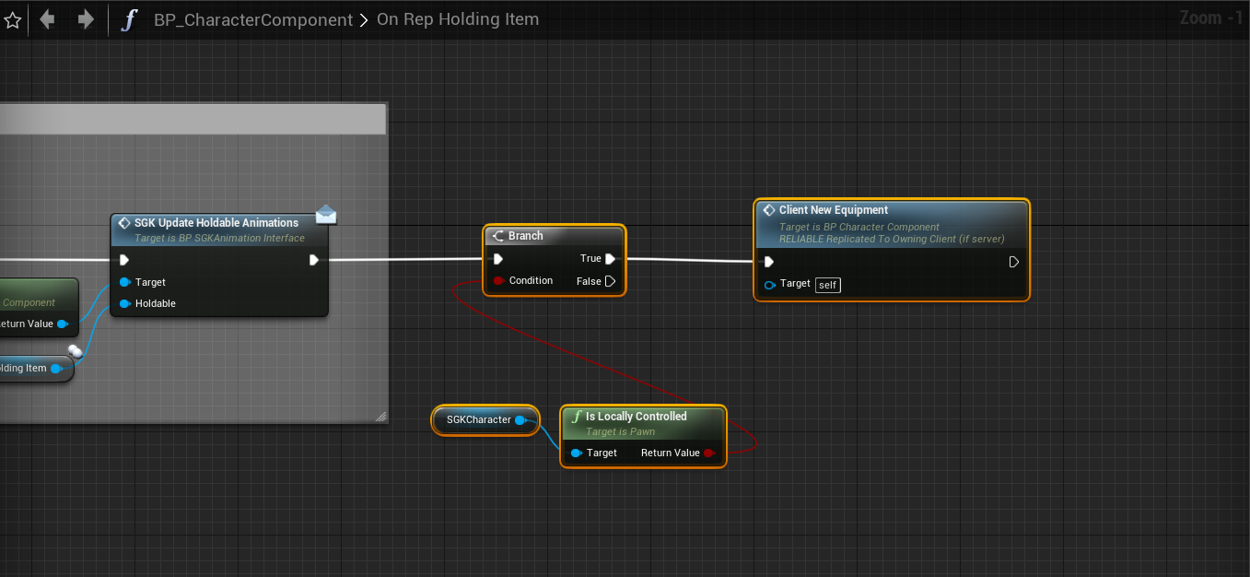Click the Target pin on Is Locally Controlled
Viewport: 1250px width, 577px height.
[576, 453]
